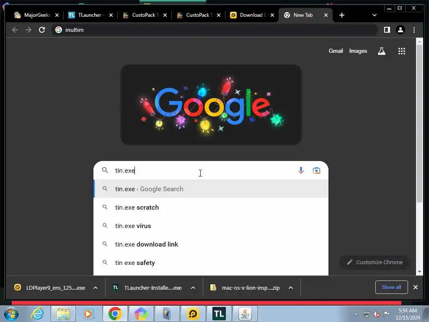
Task: Select suggestion tin exe safety
Action: click(x=211, y=262)
